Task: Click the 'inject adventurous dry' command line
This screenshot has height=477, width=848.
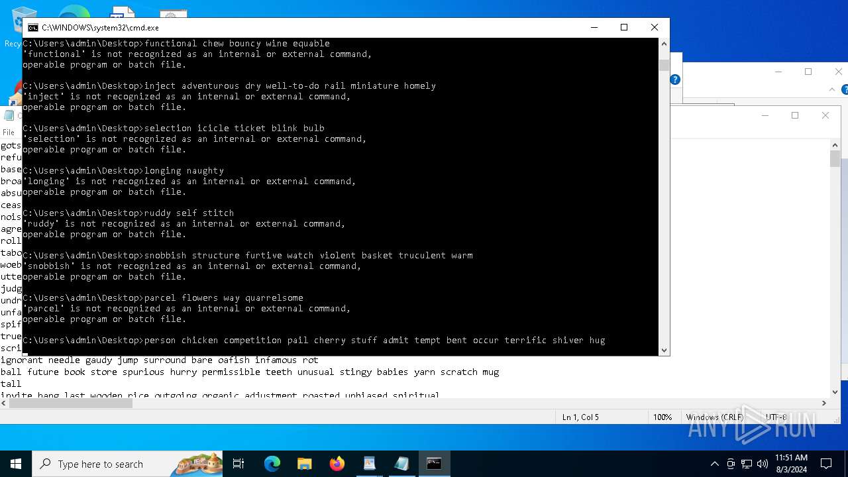Action: [x=229, y=86]
